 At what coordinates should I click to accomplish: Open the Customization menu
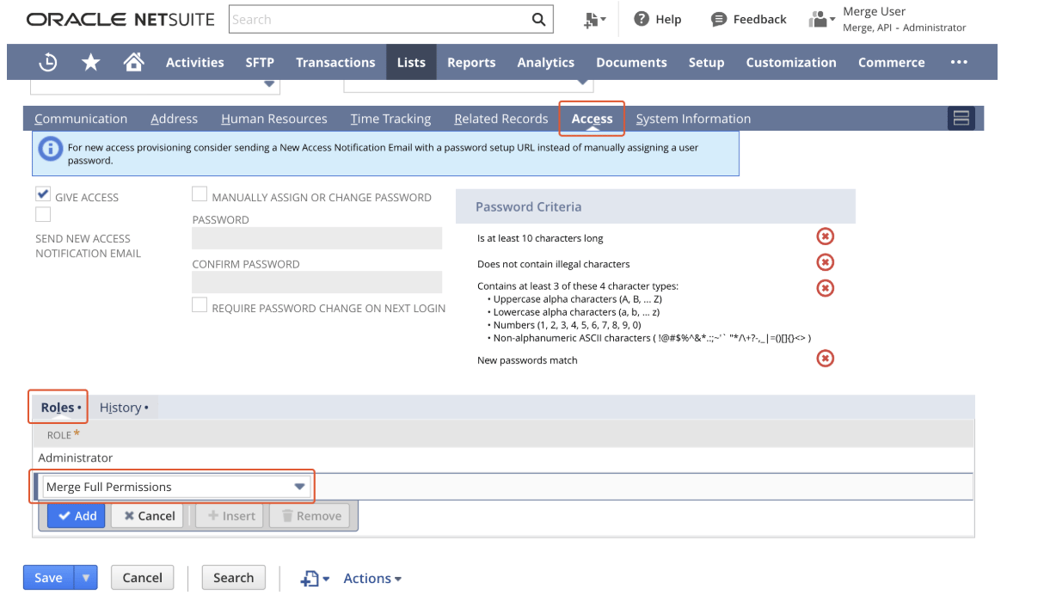(x=791, y=62)
